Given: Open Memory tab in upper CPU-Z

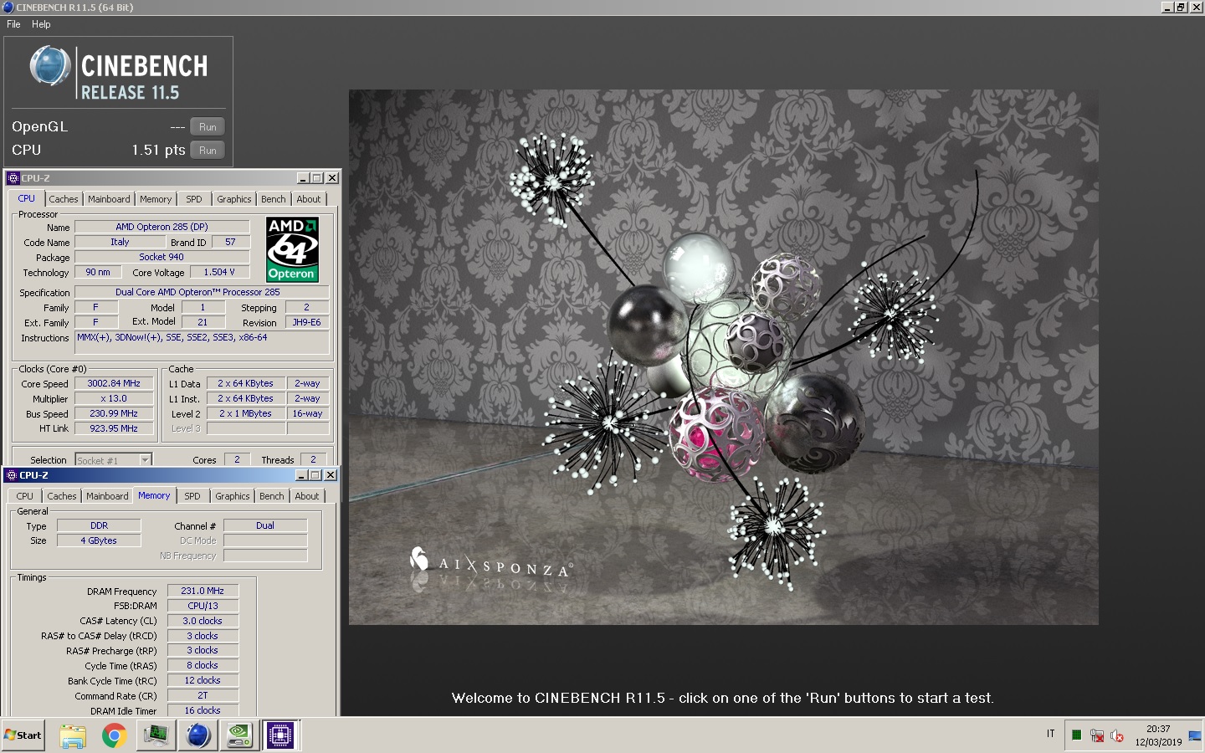Looking at the screenshot, I should pos(156,199).
